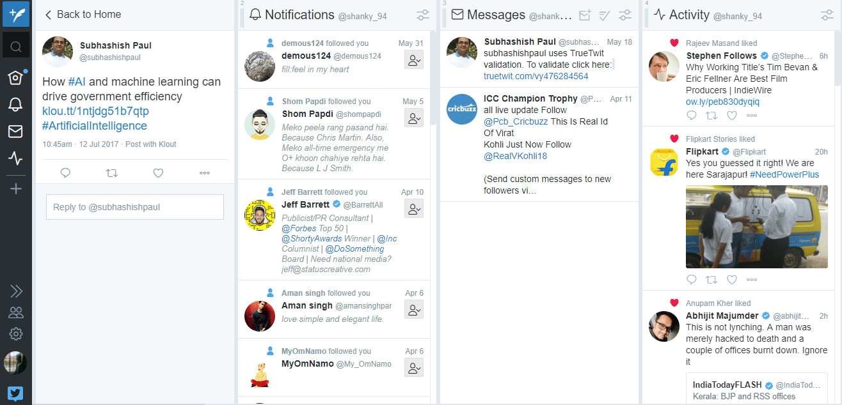Open settings gear in sidebar
Image resolution: width=842 pixels, height=405 pixels.
tap(15, 333)
